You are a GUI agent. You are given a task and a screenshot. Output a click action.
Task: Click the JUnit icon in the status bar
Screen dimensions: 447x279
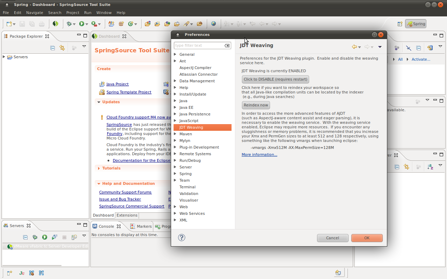point(22,273)
